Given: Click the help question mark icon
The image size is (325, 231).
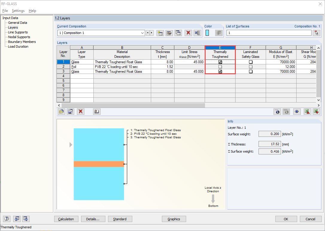Looking at the screenshot, I should [7, 219].
